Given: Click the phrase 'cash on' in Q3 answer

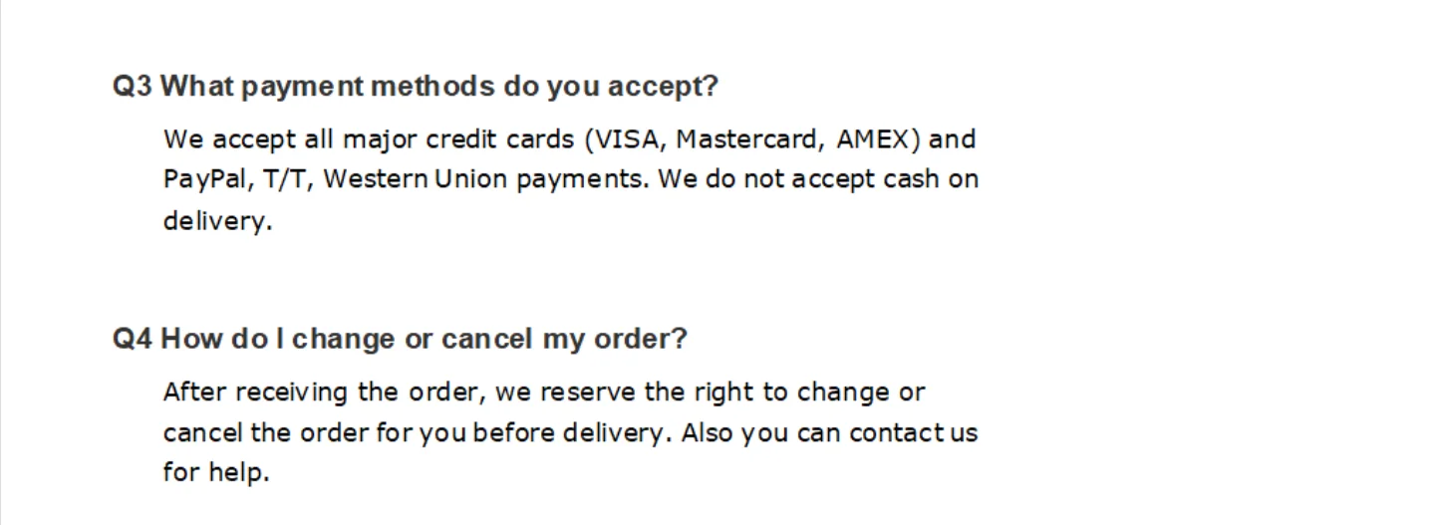Looking at the screenshot, I should (x=931, y=180).
